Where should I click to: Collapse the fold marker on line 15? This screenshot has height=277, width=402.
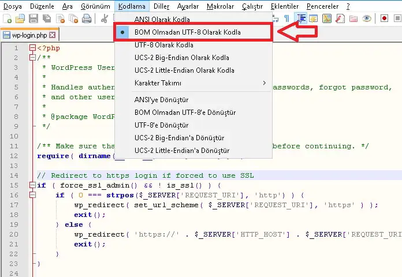[x=32, y=185]
